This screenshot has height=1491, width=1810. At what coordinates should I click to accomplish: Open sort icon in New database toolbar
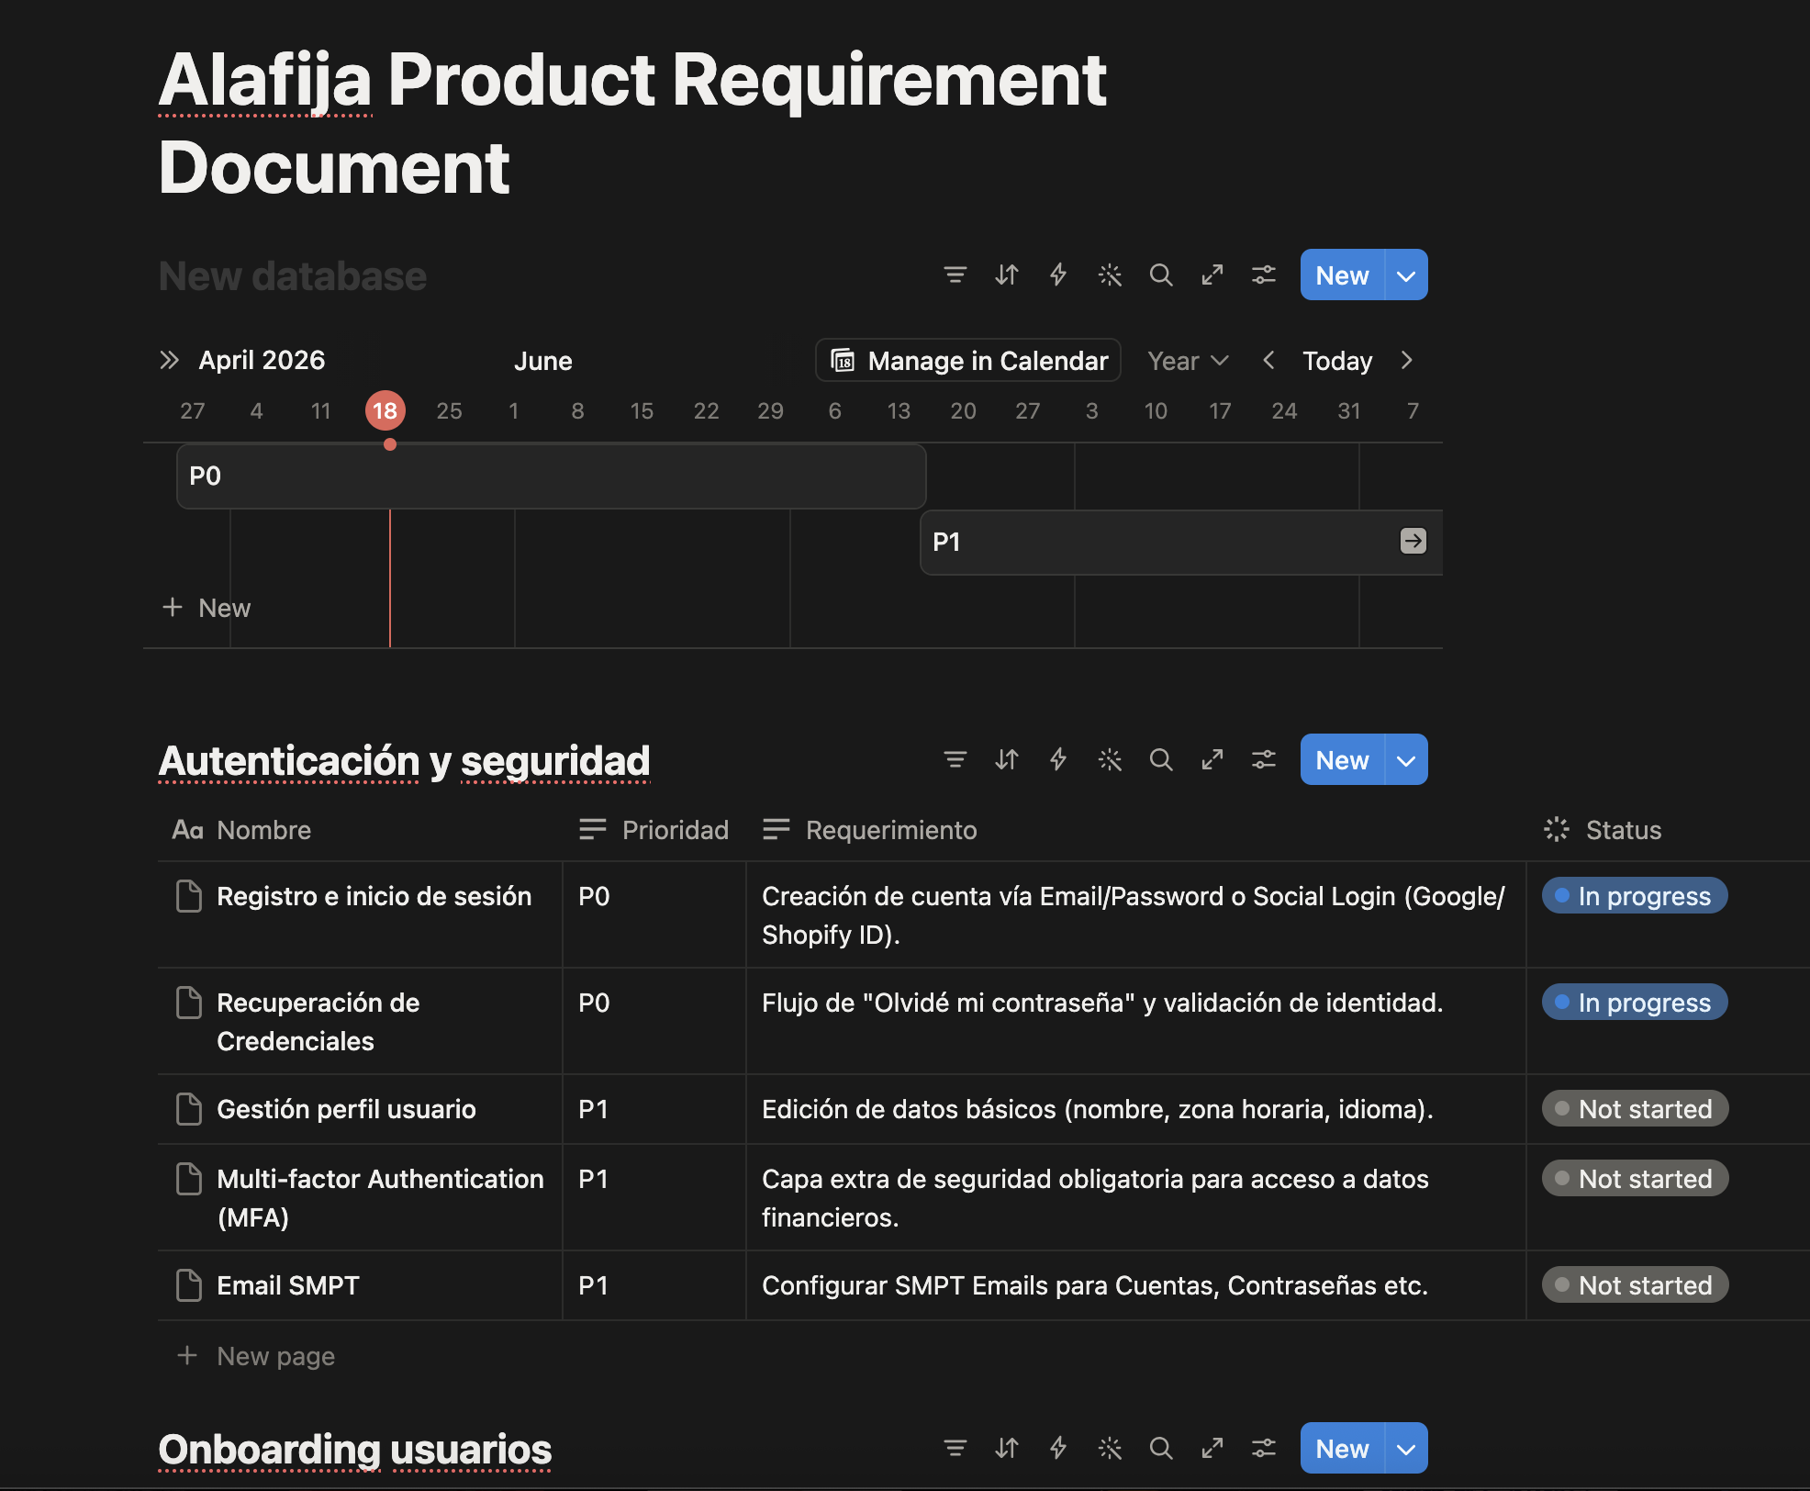tap(1007, 275)
